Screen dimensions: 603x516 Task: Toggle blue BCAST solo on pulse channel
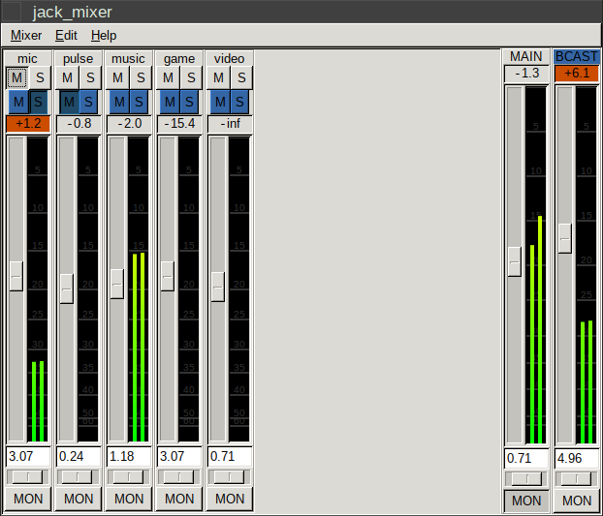[x=88, y=102]
